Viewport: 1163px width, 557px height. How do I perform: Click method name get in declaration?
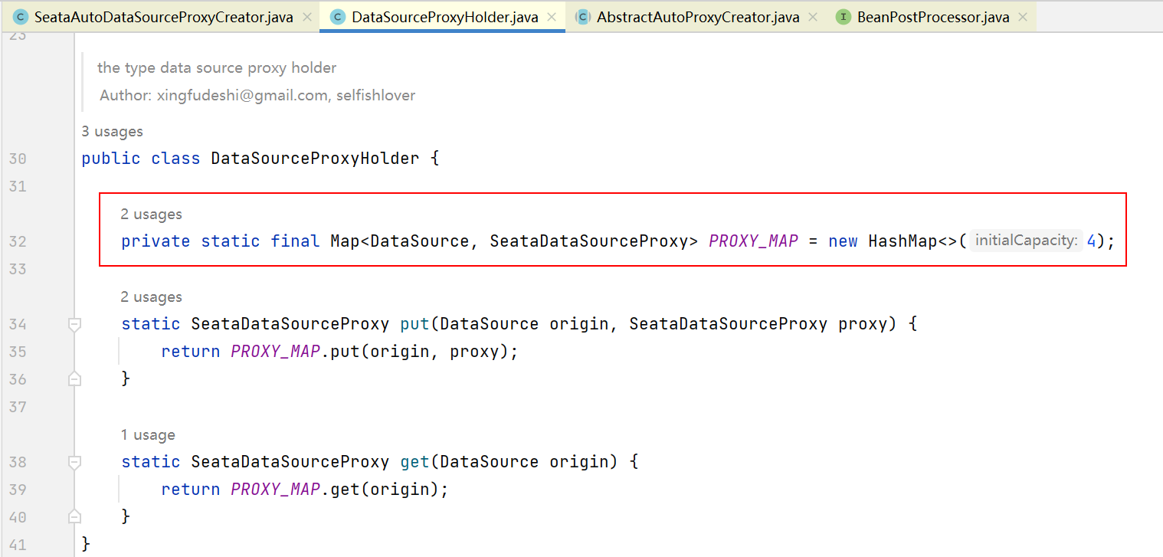point(414,462)
